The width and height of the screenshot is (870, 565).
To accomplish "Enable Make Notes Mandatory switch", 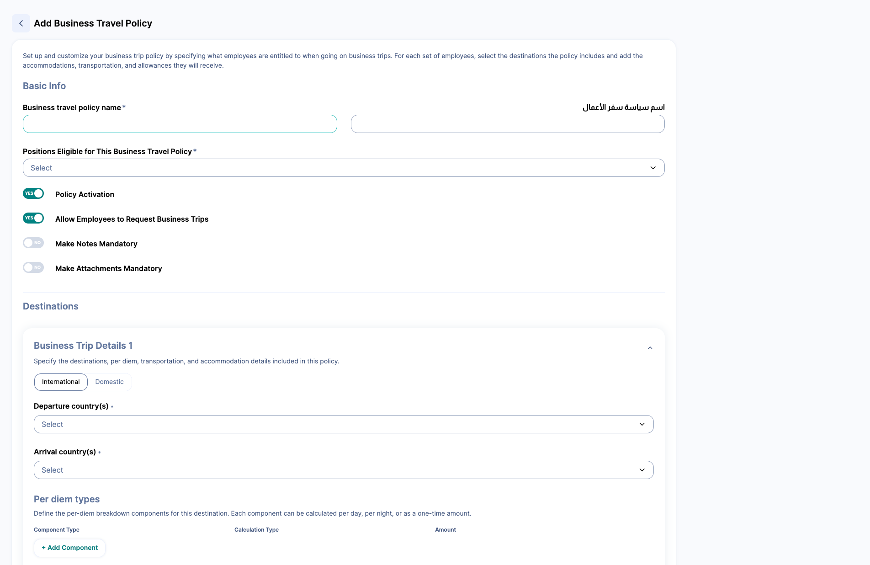I will [33, 243].
